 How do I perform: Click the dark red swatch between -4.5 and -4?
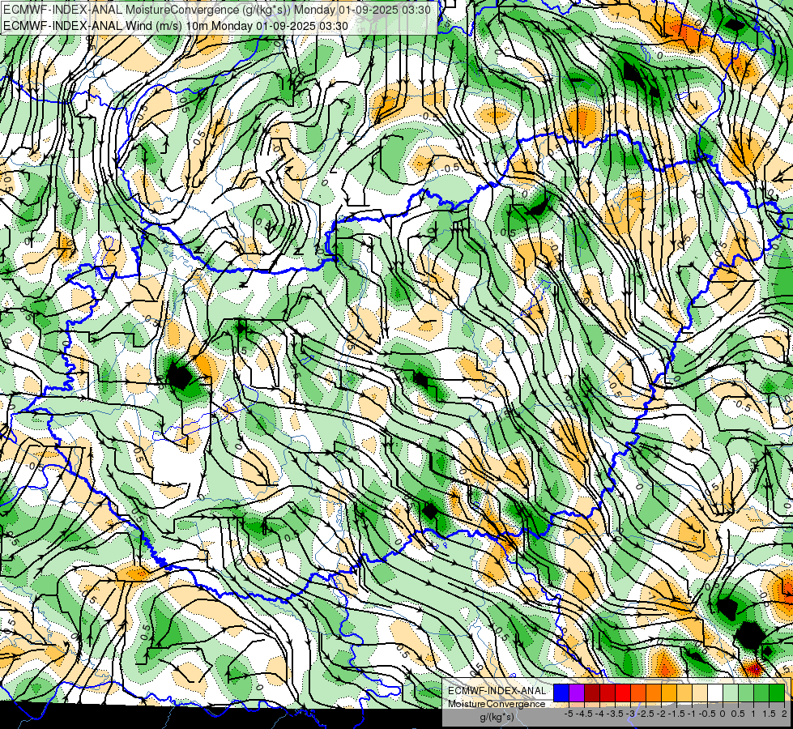(592, 693)
